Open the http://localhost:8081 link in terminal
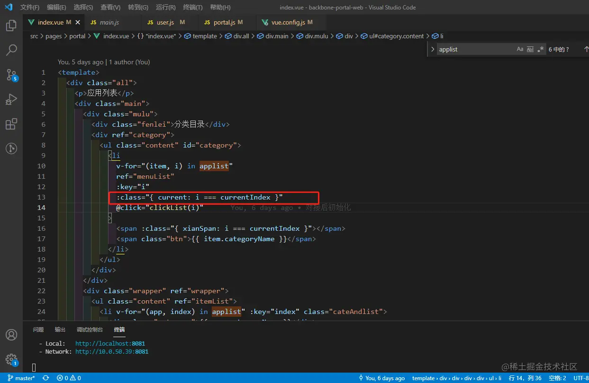The height and width of the screenshot is (383, 589). (110, 343)
